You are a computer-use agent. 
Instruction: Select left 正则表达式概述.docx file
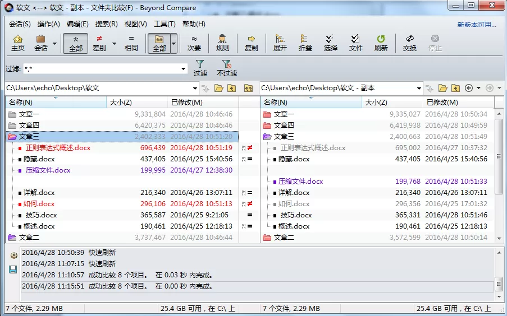58,148
